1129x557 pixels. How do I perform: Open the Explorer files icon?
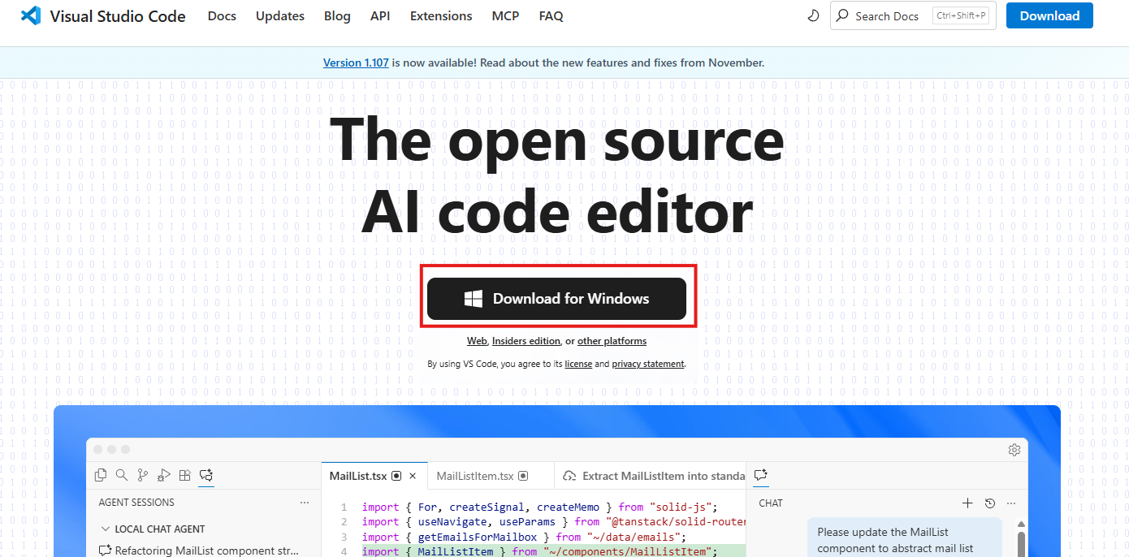[101, 475]
